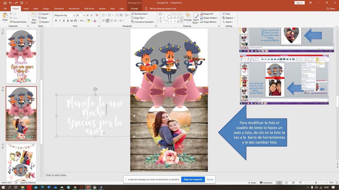Switch to the Slide Show tab

(x=89, y=8)
